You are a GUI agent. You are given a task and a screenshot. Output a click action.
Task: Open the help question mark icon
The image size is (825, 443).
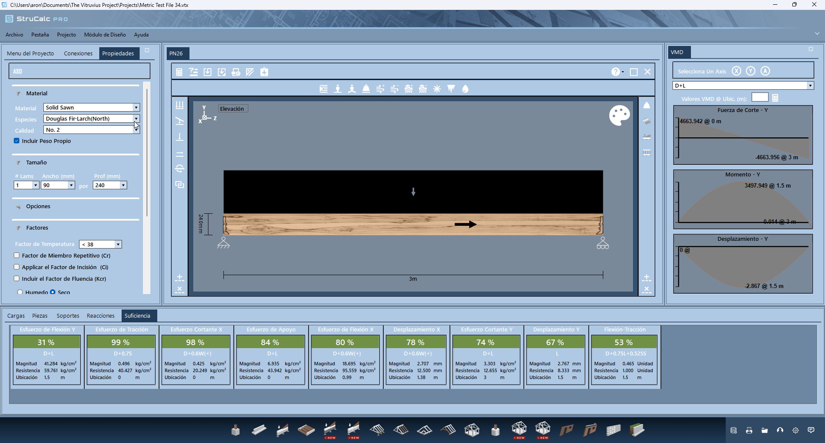pos(616,72)
